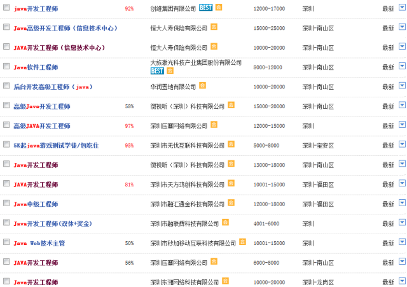
Task: Visit company 华润置地有限公司
Action: point(173,87)
